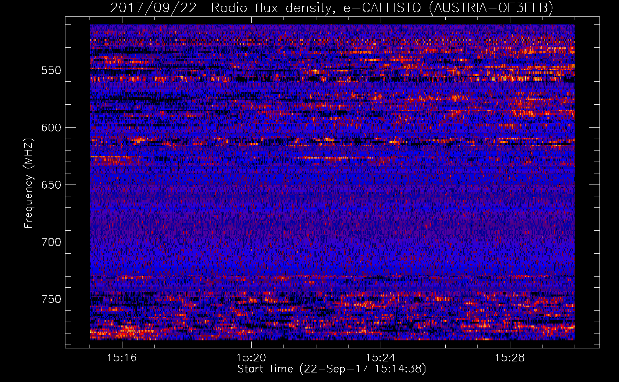Click the 650 frequency tick label
Screen dimensions: 619x382
click(51, 185)
